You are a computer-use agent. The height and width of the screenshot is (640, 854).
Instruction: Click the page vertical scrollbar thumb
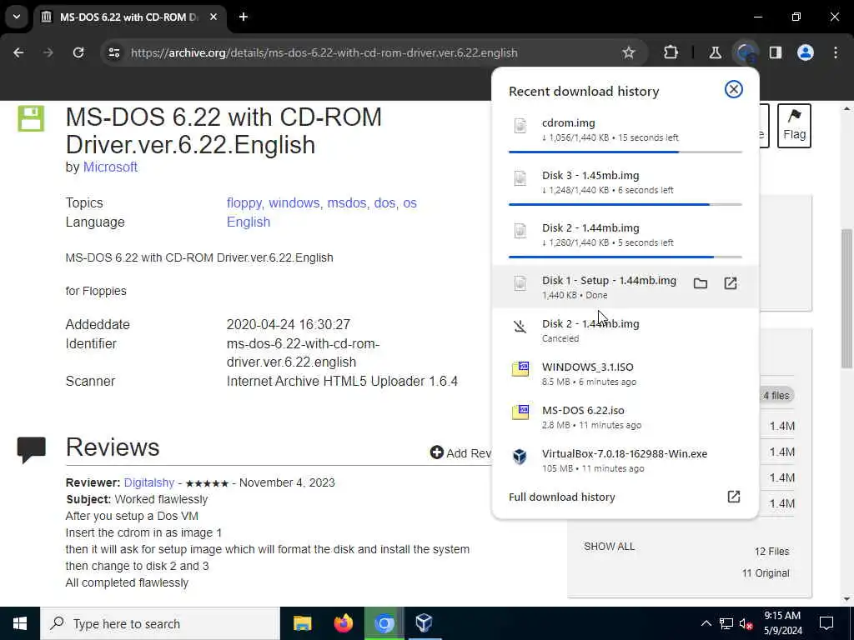(846, 298)
